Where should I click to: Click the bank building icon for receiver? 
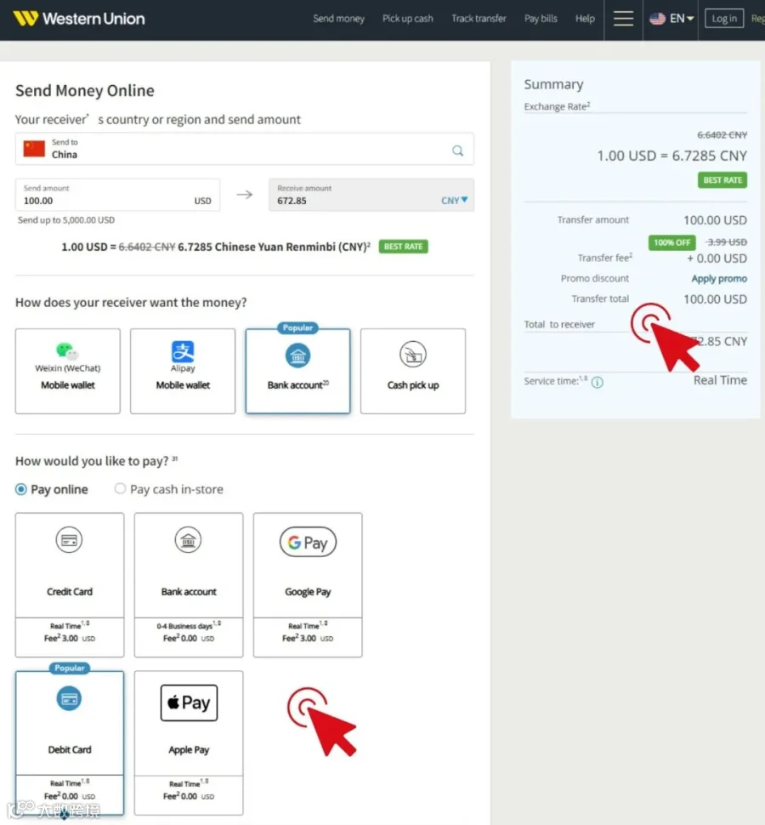coord(297,356)
